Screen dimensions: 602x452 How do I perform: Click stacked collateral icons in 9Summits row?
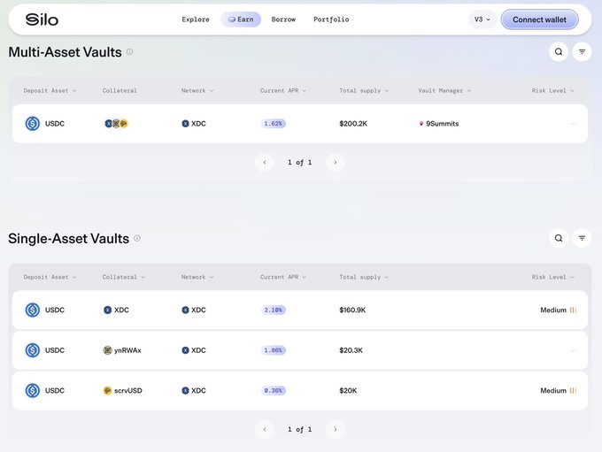click(x=116, y=124)
